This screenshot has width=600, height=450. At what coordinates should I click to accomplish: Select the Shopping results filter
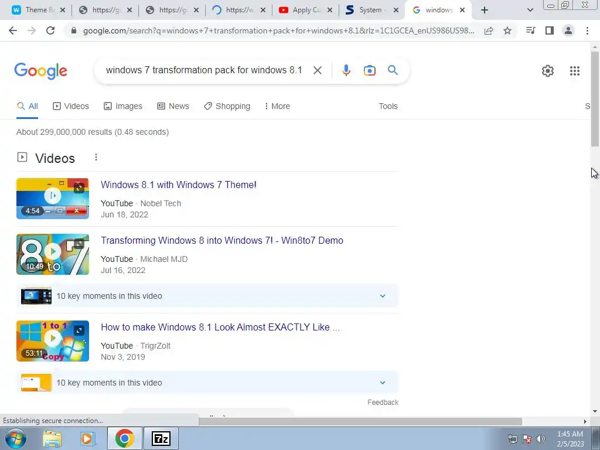(x=227, y=106)
